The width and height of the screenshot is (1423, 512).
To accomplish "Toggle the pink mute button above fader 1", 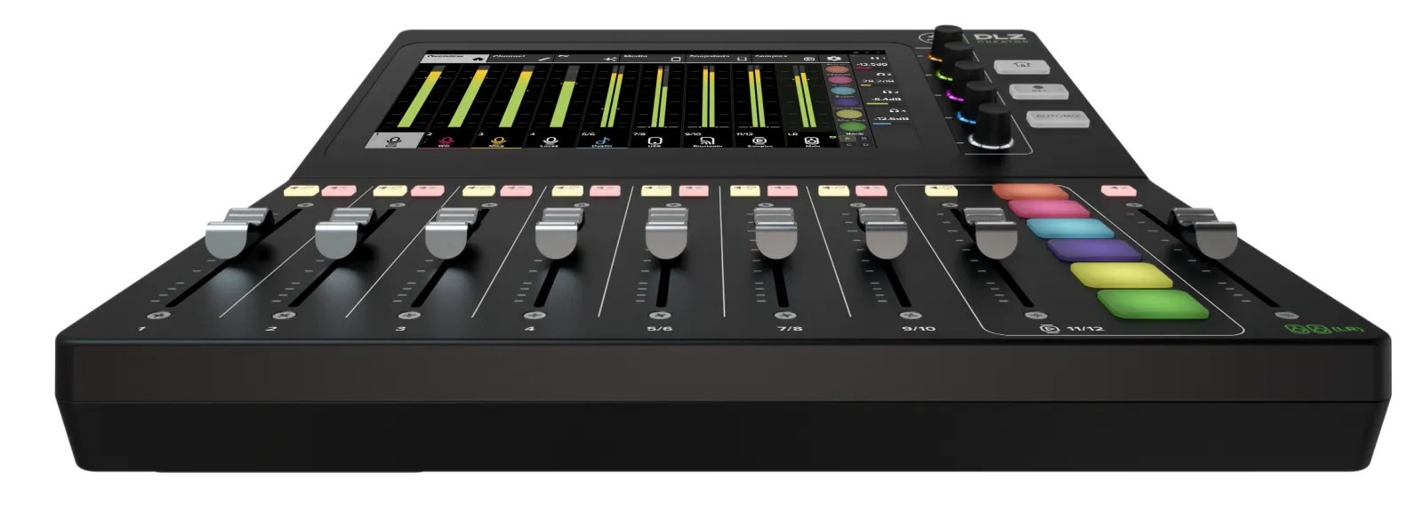I will click(338, 190).
